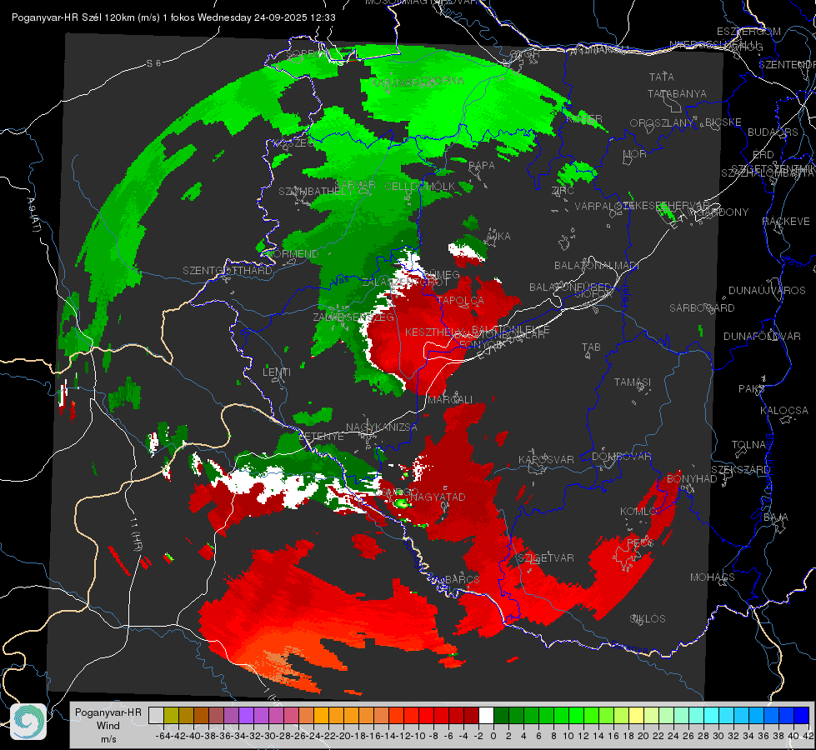Screen dimensions: 816x750
Task: Select the gray swatch left of -64
Action: coord(156,715)
